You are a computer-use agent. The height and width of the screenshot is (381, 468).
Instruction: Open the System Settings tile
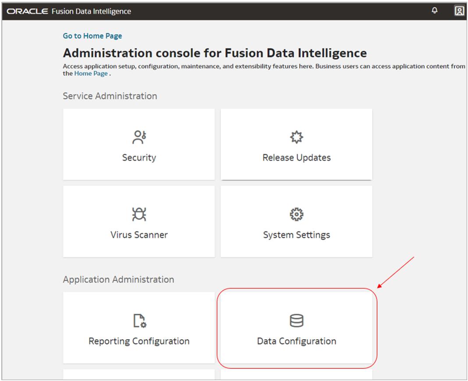(296, 221)
